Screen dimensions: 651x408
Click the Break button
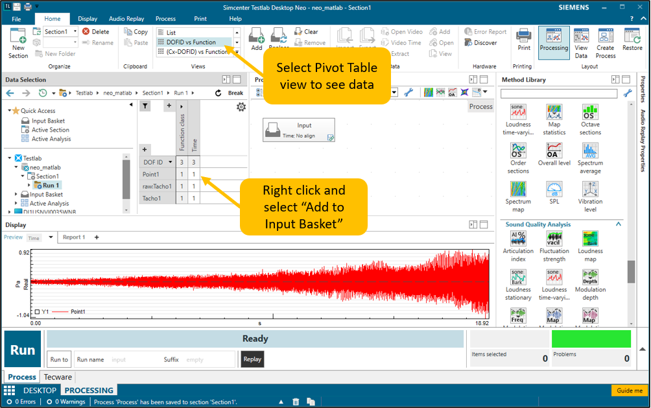click(x=235, y=93)
